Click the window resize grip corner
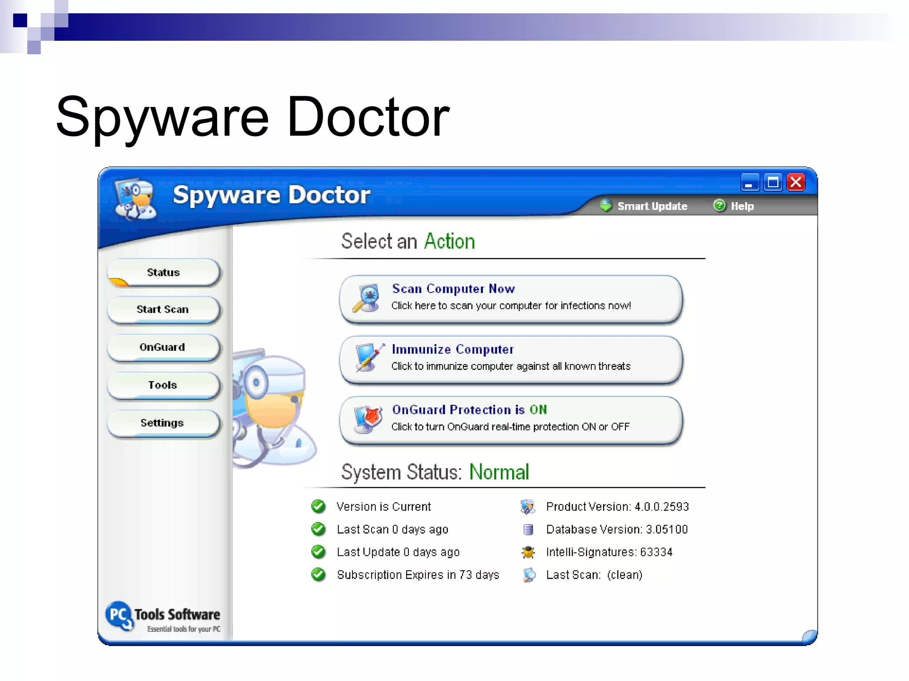909x681 pixels. pos(809,637)
